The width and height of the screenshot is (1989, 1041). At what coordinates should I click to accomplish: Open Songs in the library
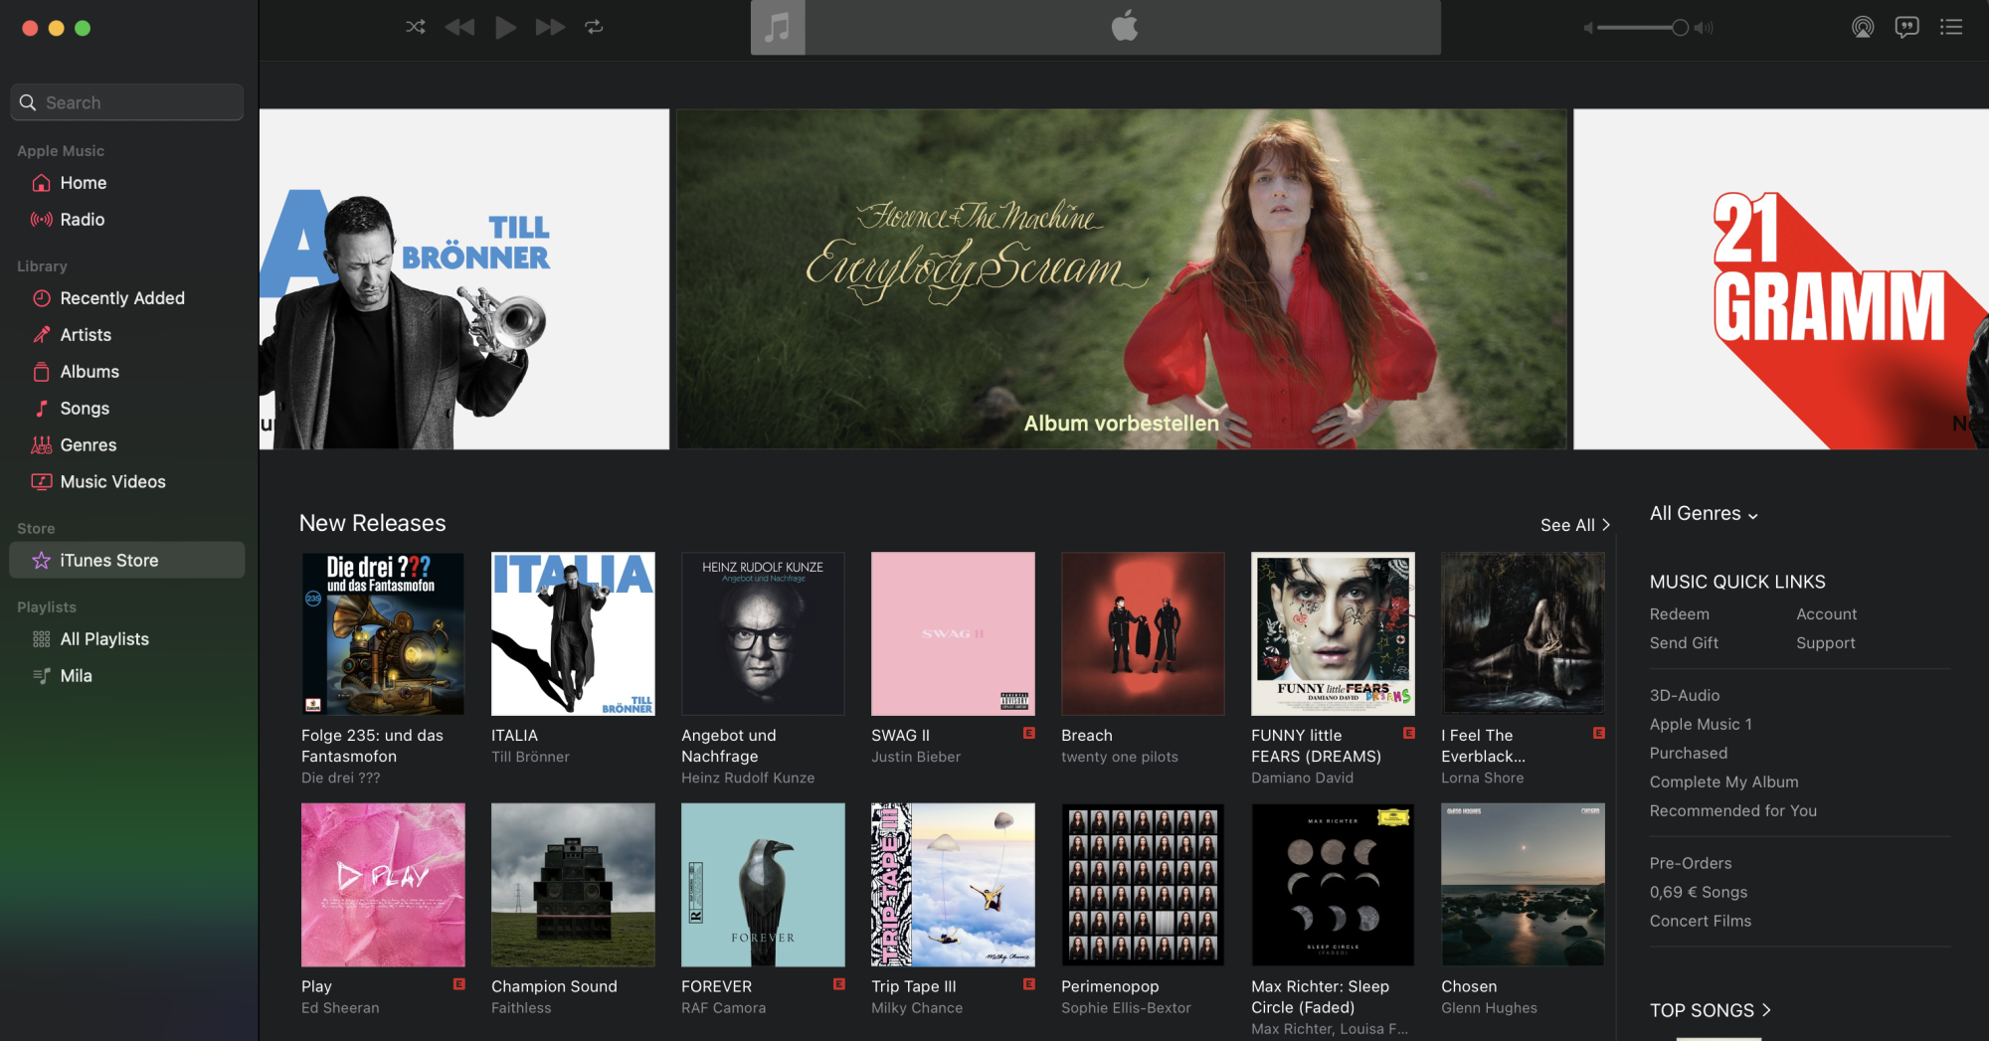click(127, 409)
